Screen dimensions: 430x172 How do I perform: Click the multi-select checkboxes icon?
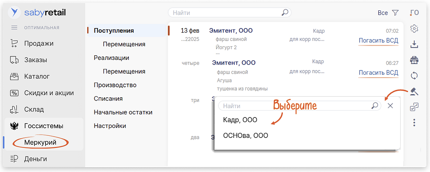pos(414,107)
